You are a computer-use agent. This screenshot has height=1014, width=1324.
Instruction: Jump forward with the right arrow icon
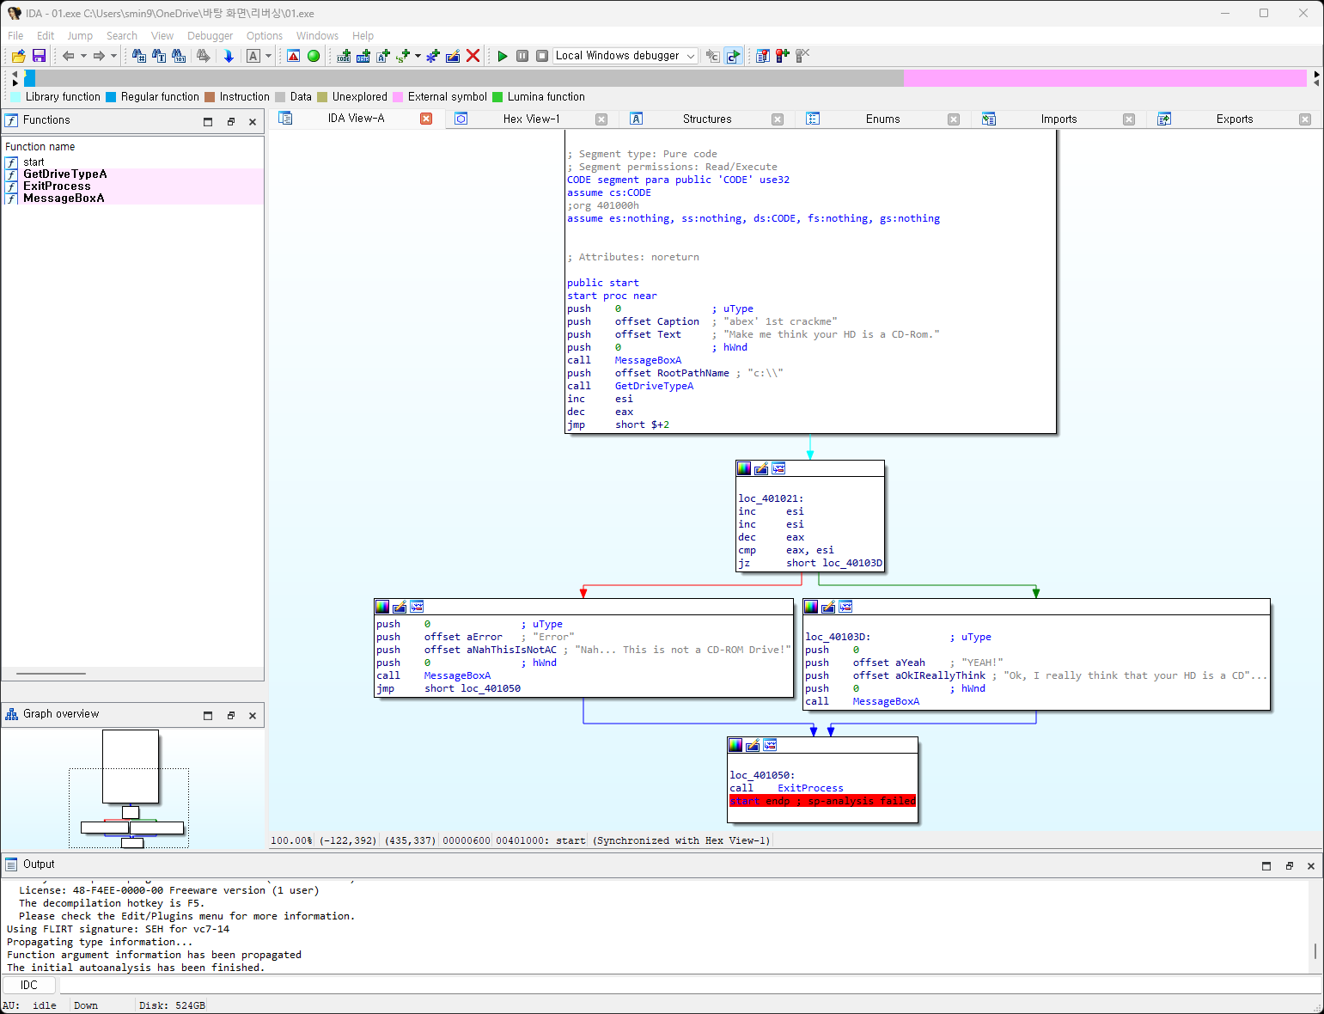coord(99,56)
